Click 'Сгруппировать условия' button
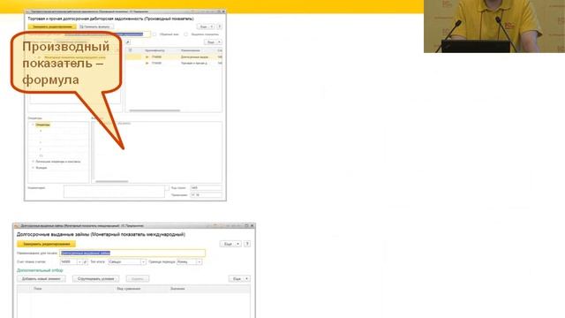This screenshot has height=318, width=565. tap(96, 279)
